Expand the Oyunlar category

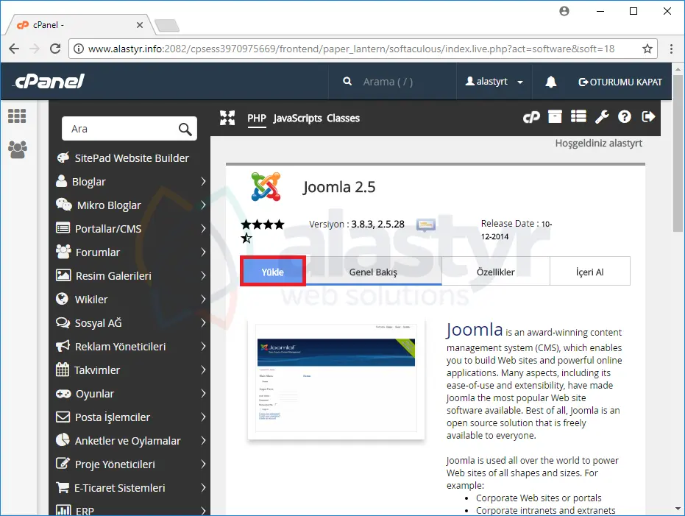[x=129, y=394]
